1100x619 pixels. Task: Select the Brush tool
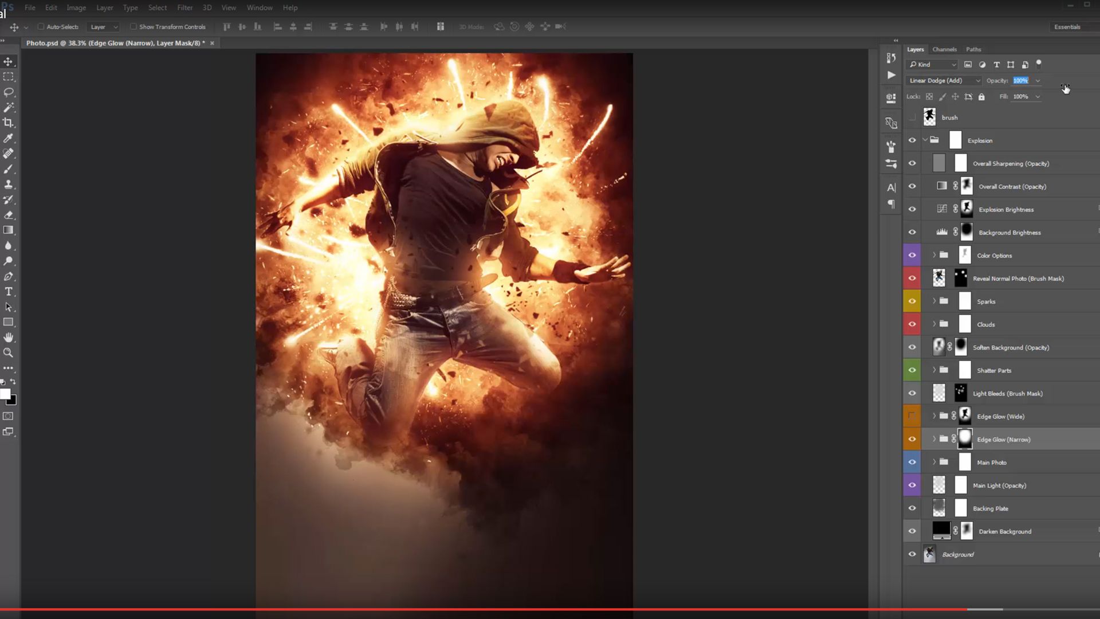pyautogui.click(x=9, y=169)
